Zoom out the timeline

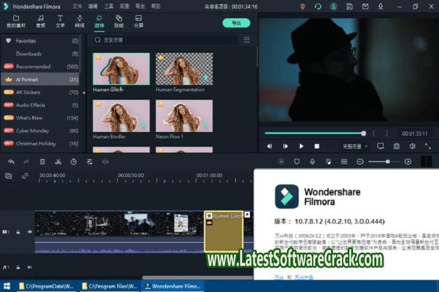[x=360, y=161]
